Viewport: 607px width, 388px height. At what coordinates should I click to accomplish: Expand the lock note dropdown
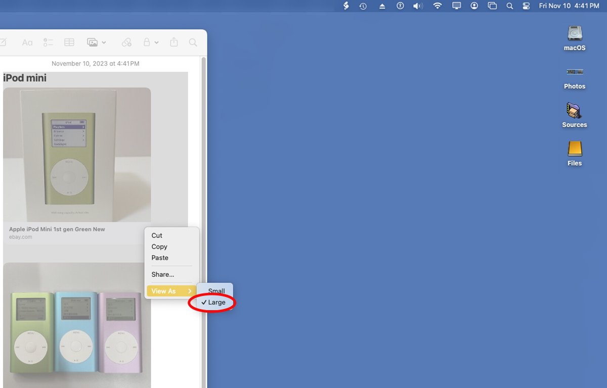coord(151,42)
